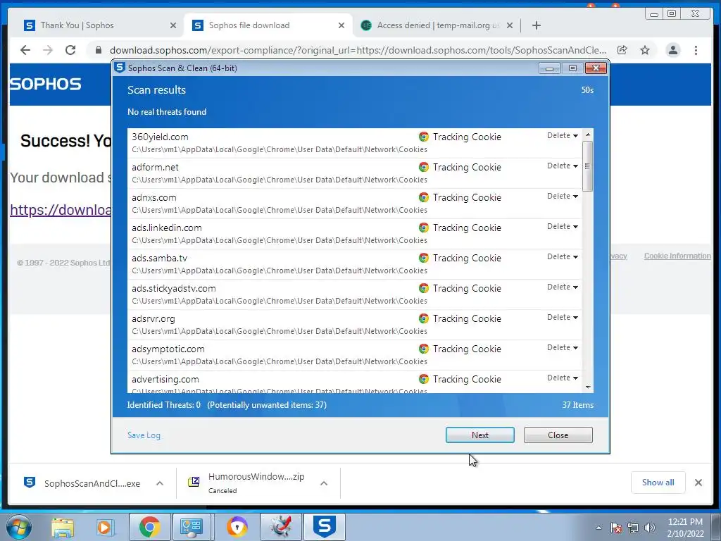The width and height of the screenshot is (721, 541).
Task: Open the Delete dropdown for 360yield.com
Action: pyautogui.click(x=563, y=135)
